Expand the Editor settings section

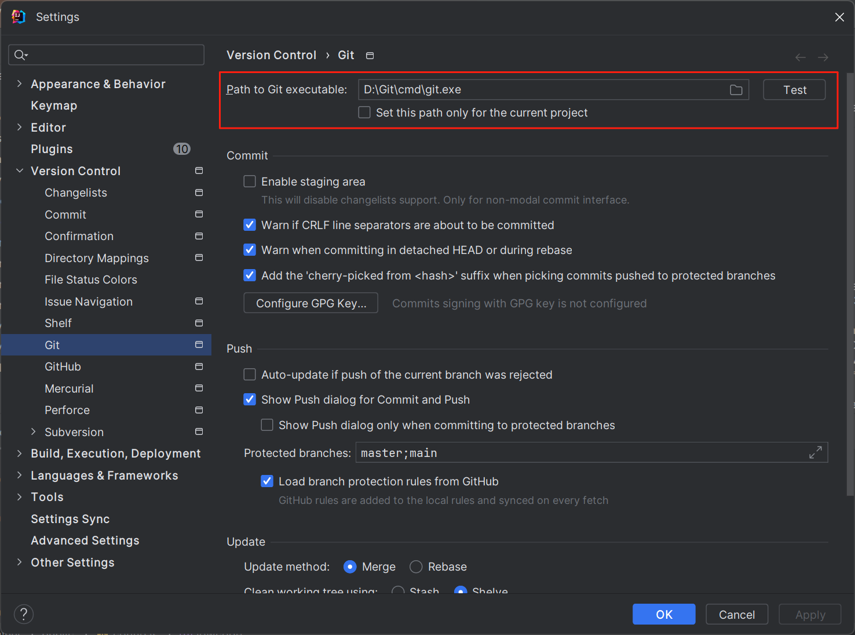point(20,127)
